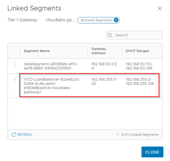Open actions menu for the VCD-LoadBalancer row
This screenshot has width=170, height=161.
[x=15, y=80]
